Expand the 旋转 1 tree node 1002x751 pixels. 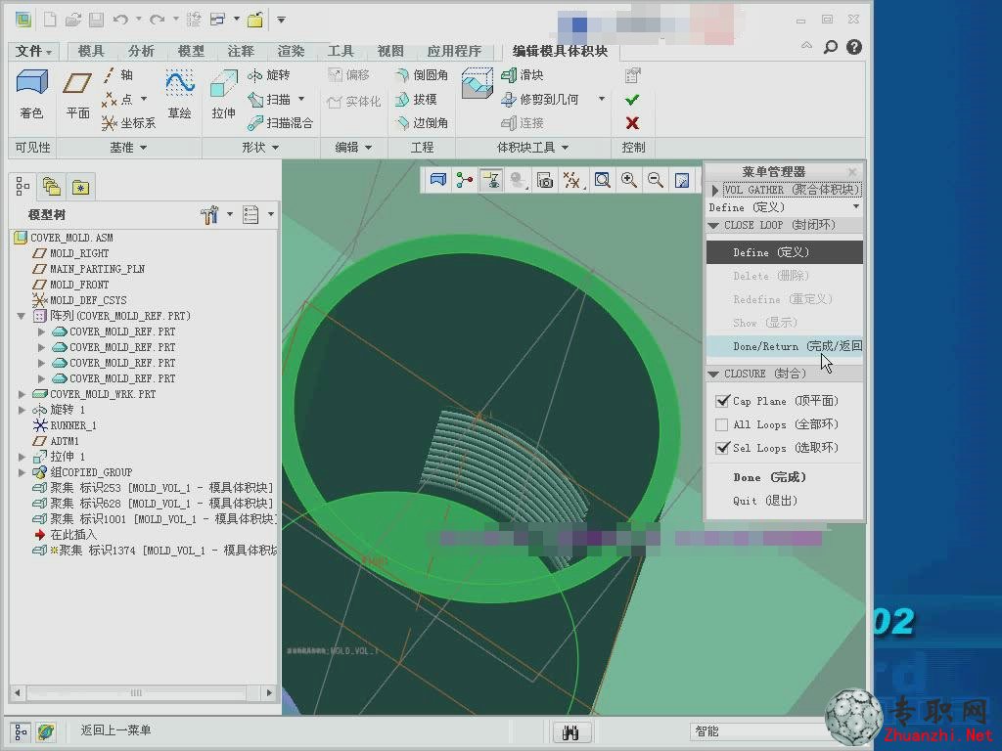pyautogui.click(x=22, y=410)
